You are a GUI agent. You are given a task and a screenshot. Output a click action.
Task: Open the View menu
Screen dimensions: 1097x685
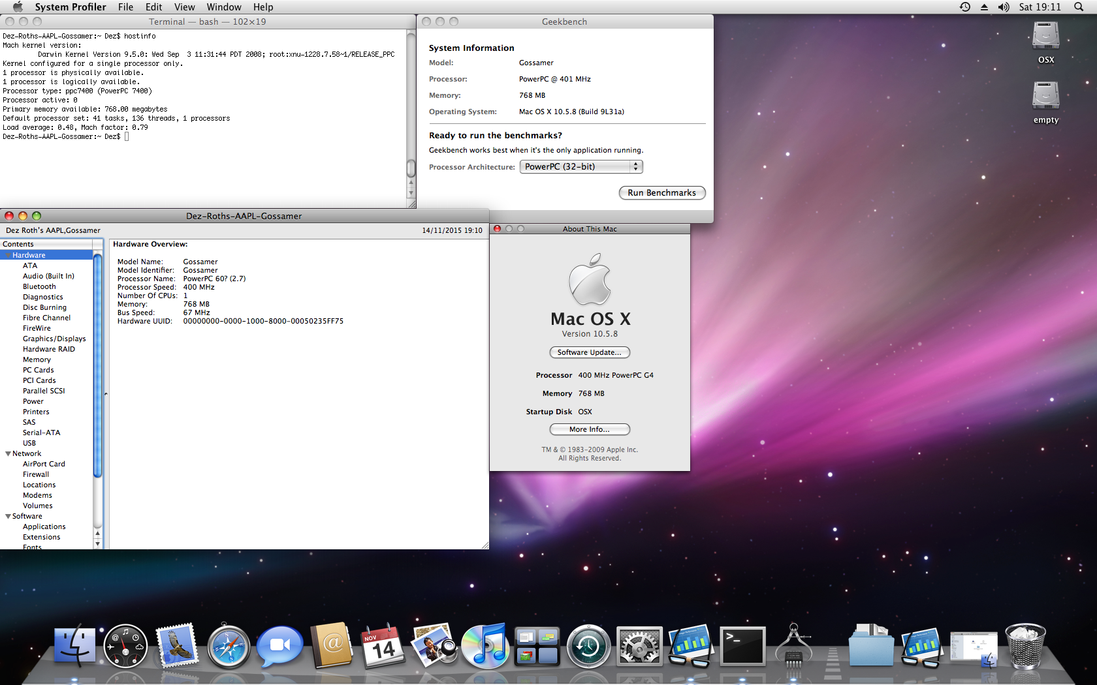(184, 7)
